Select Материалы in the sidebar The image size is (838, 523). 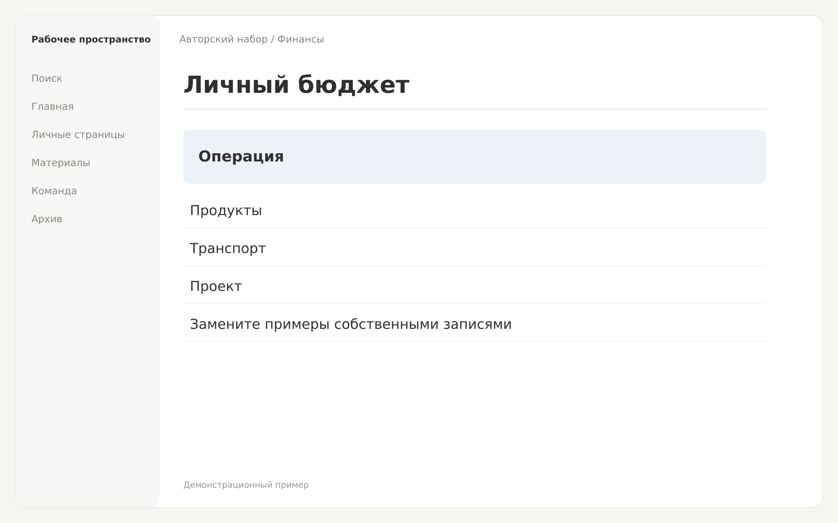[x=61, y=162]
